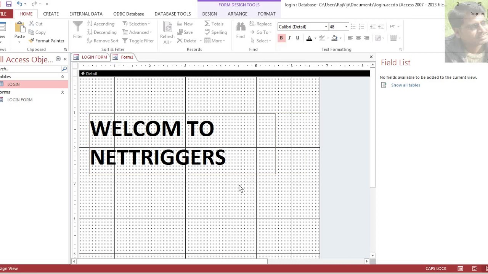This screenshot has height=274, width=488.
Task: Click the navigation pane search box
Action: click(x=30, y=69)
